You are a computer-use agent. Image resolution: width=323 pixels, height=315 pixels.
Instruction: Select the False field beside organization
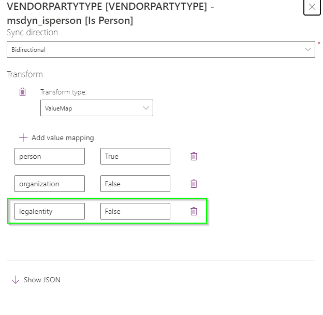[135, 184]
